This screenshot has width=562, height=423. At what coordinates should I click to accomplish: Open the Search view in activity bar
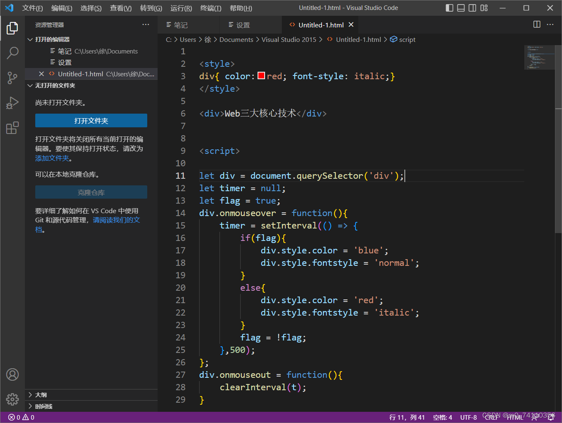12,53
